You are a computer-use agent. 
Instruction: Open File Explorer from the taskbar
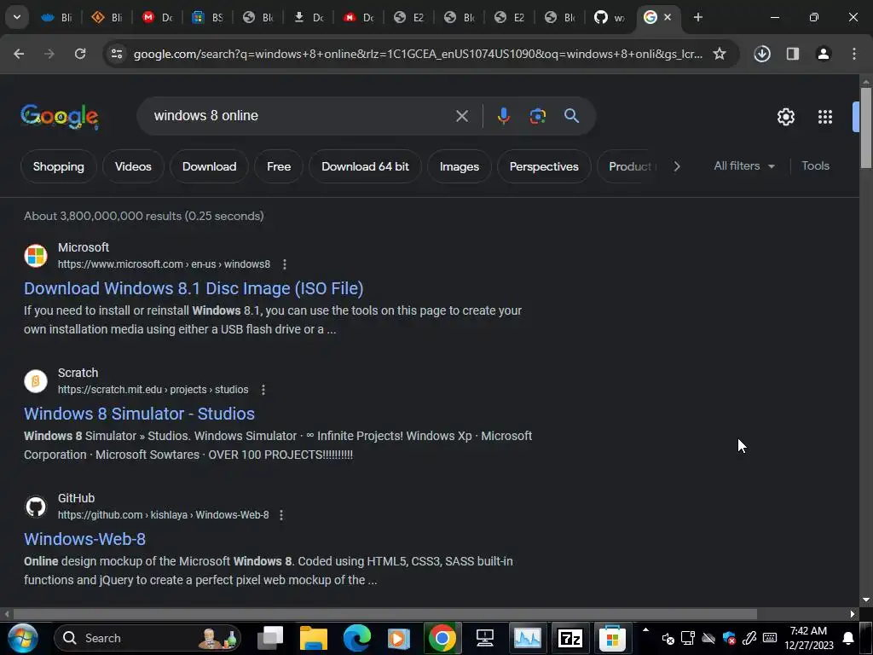coord(314,638)
